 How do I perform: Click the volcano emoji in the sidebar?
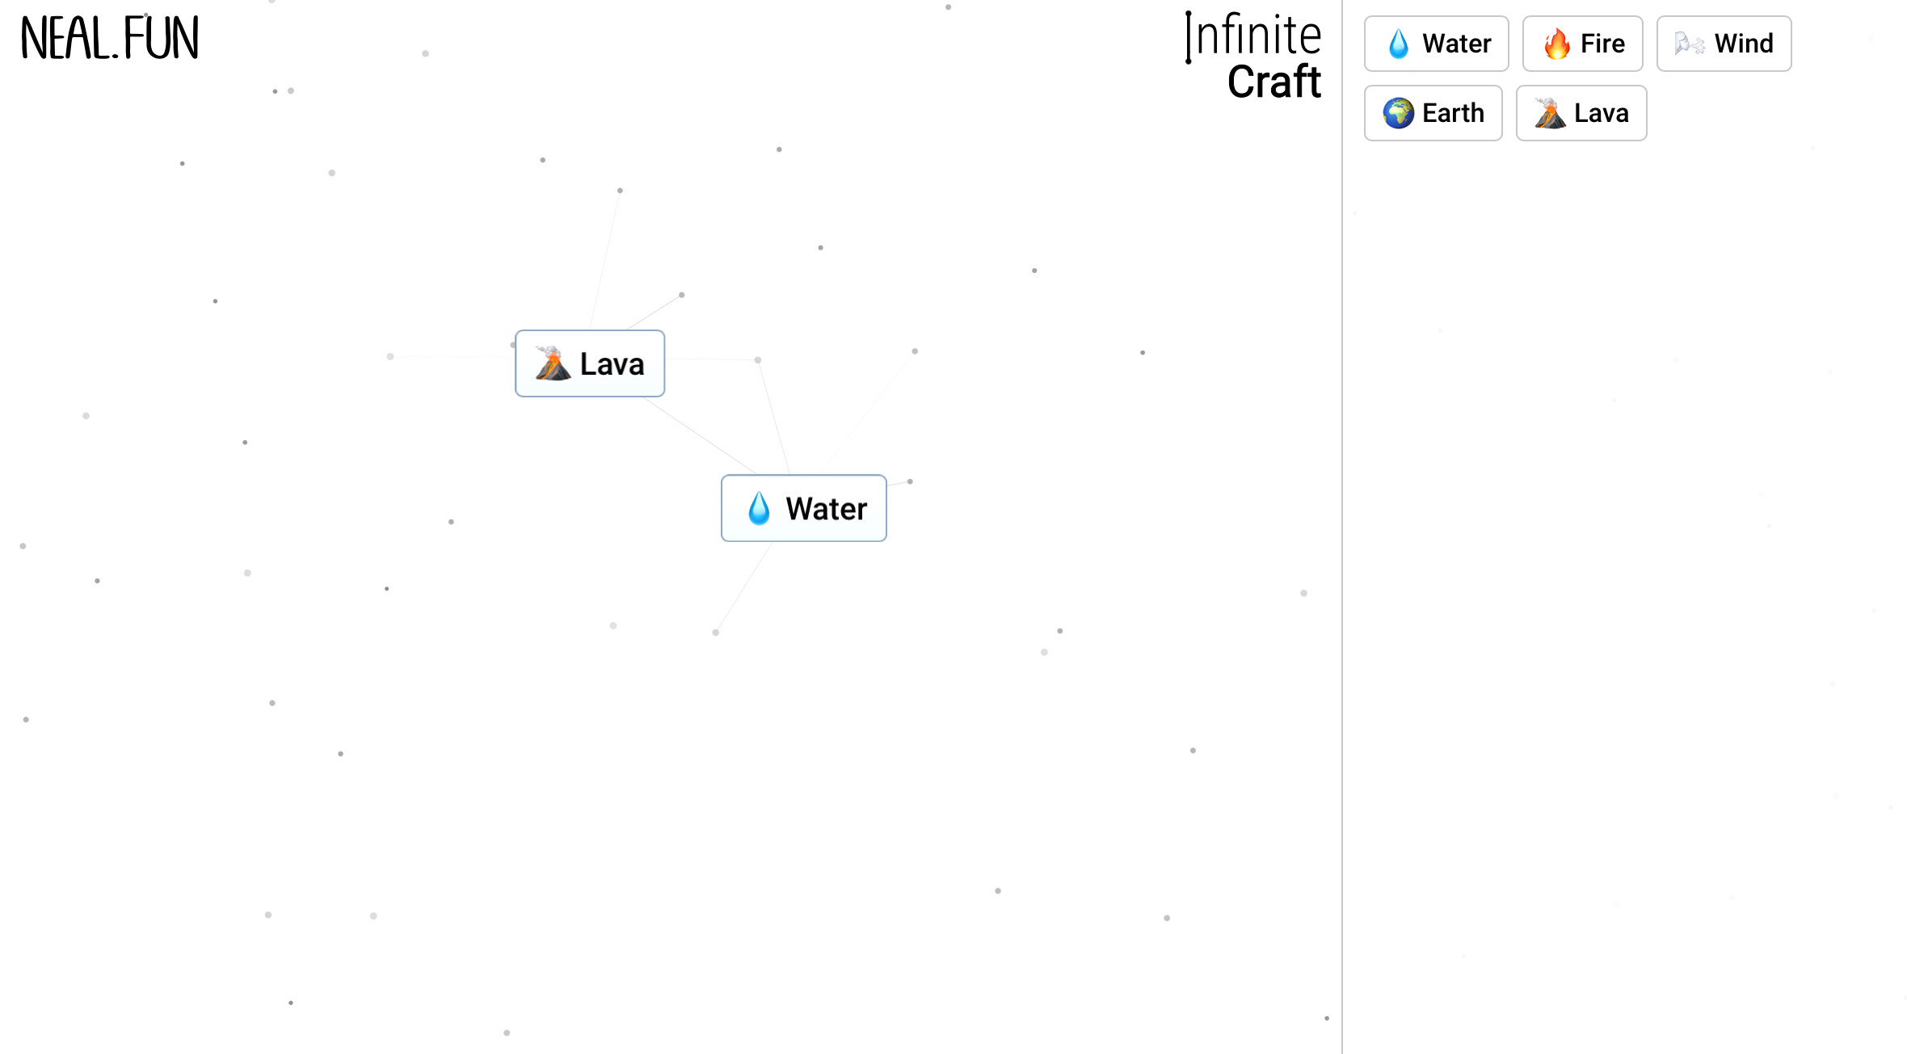coord(1550,113)
